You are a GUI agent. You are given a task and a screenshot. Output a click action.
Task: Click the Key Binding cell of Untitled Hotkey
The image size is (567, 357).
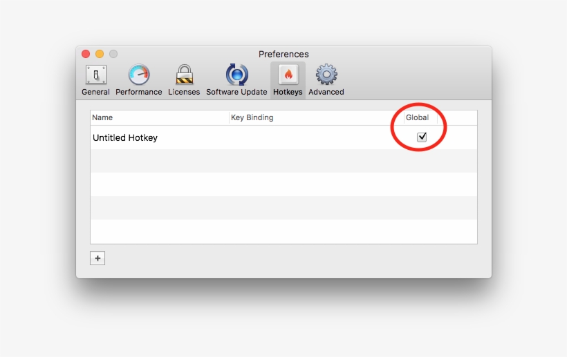point(315,138)
